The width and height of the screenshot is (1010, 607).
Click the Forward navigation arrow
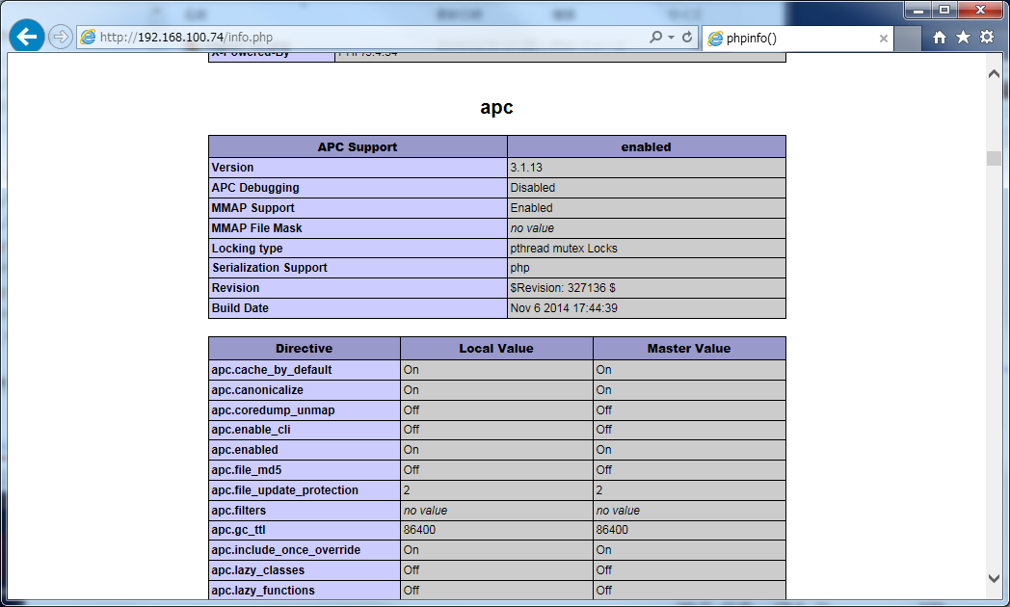click(x=61, y=37)
